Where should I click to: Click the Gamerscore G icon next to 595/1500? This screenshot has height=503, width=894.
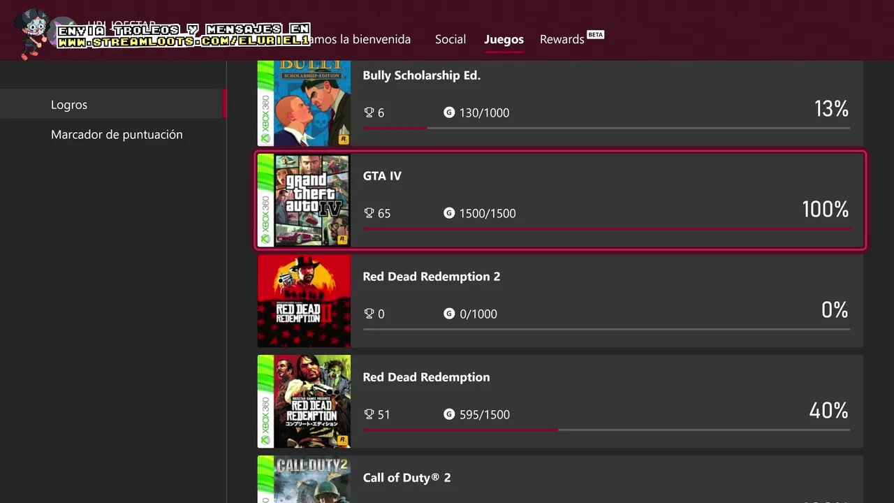click(449, 414)
